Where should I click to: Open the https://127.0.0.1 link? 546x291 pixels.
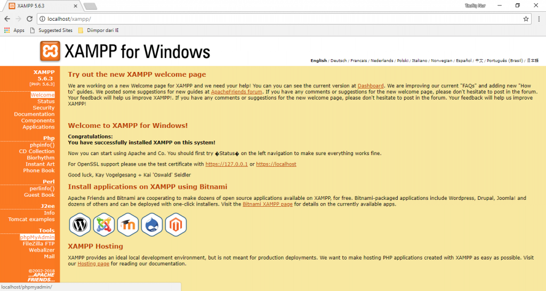[226, 164]
